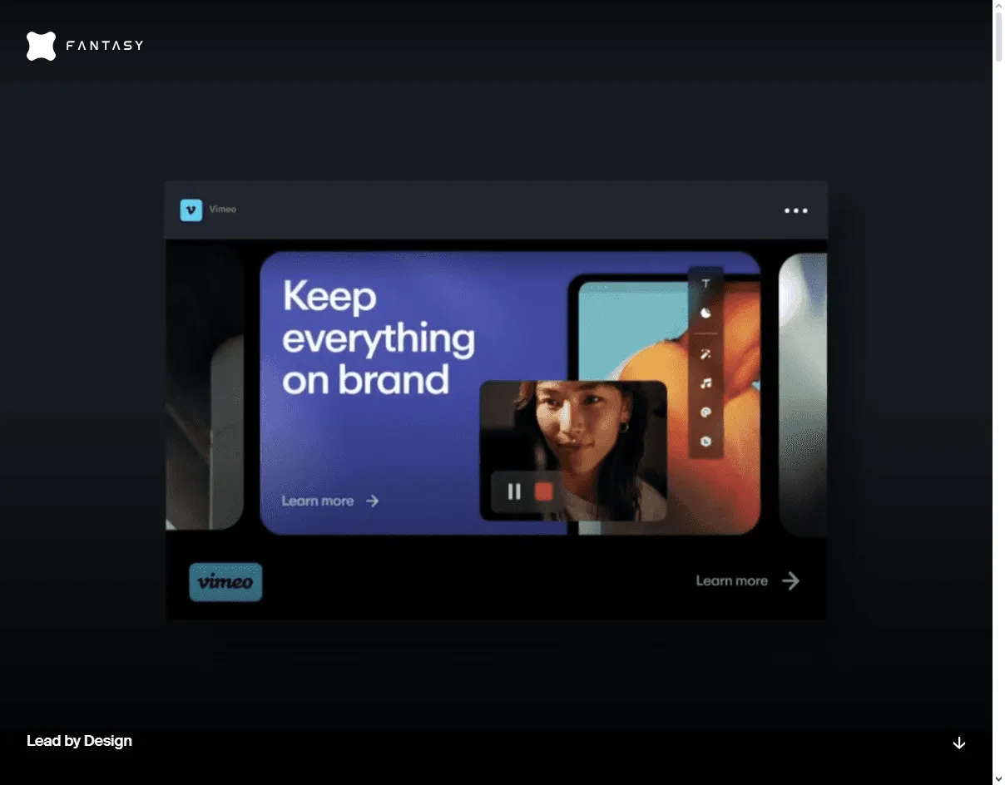Select the bottom clock icon in toolbar

[705, 441]
